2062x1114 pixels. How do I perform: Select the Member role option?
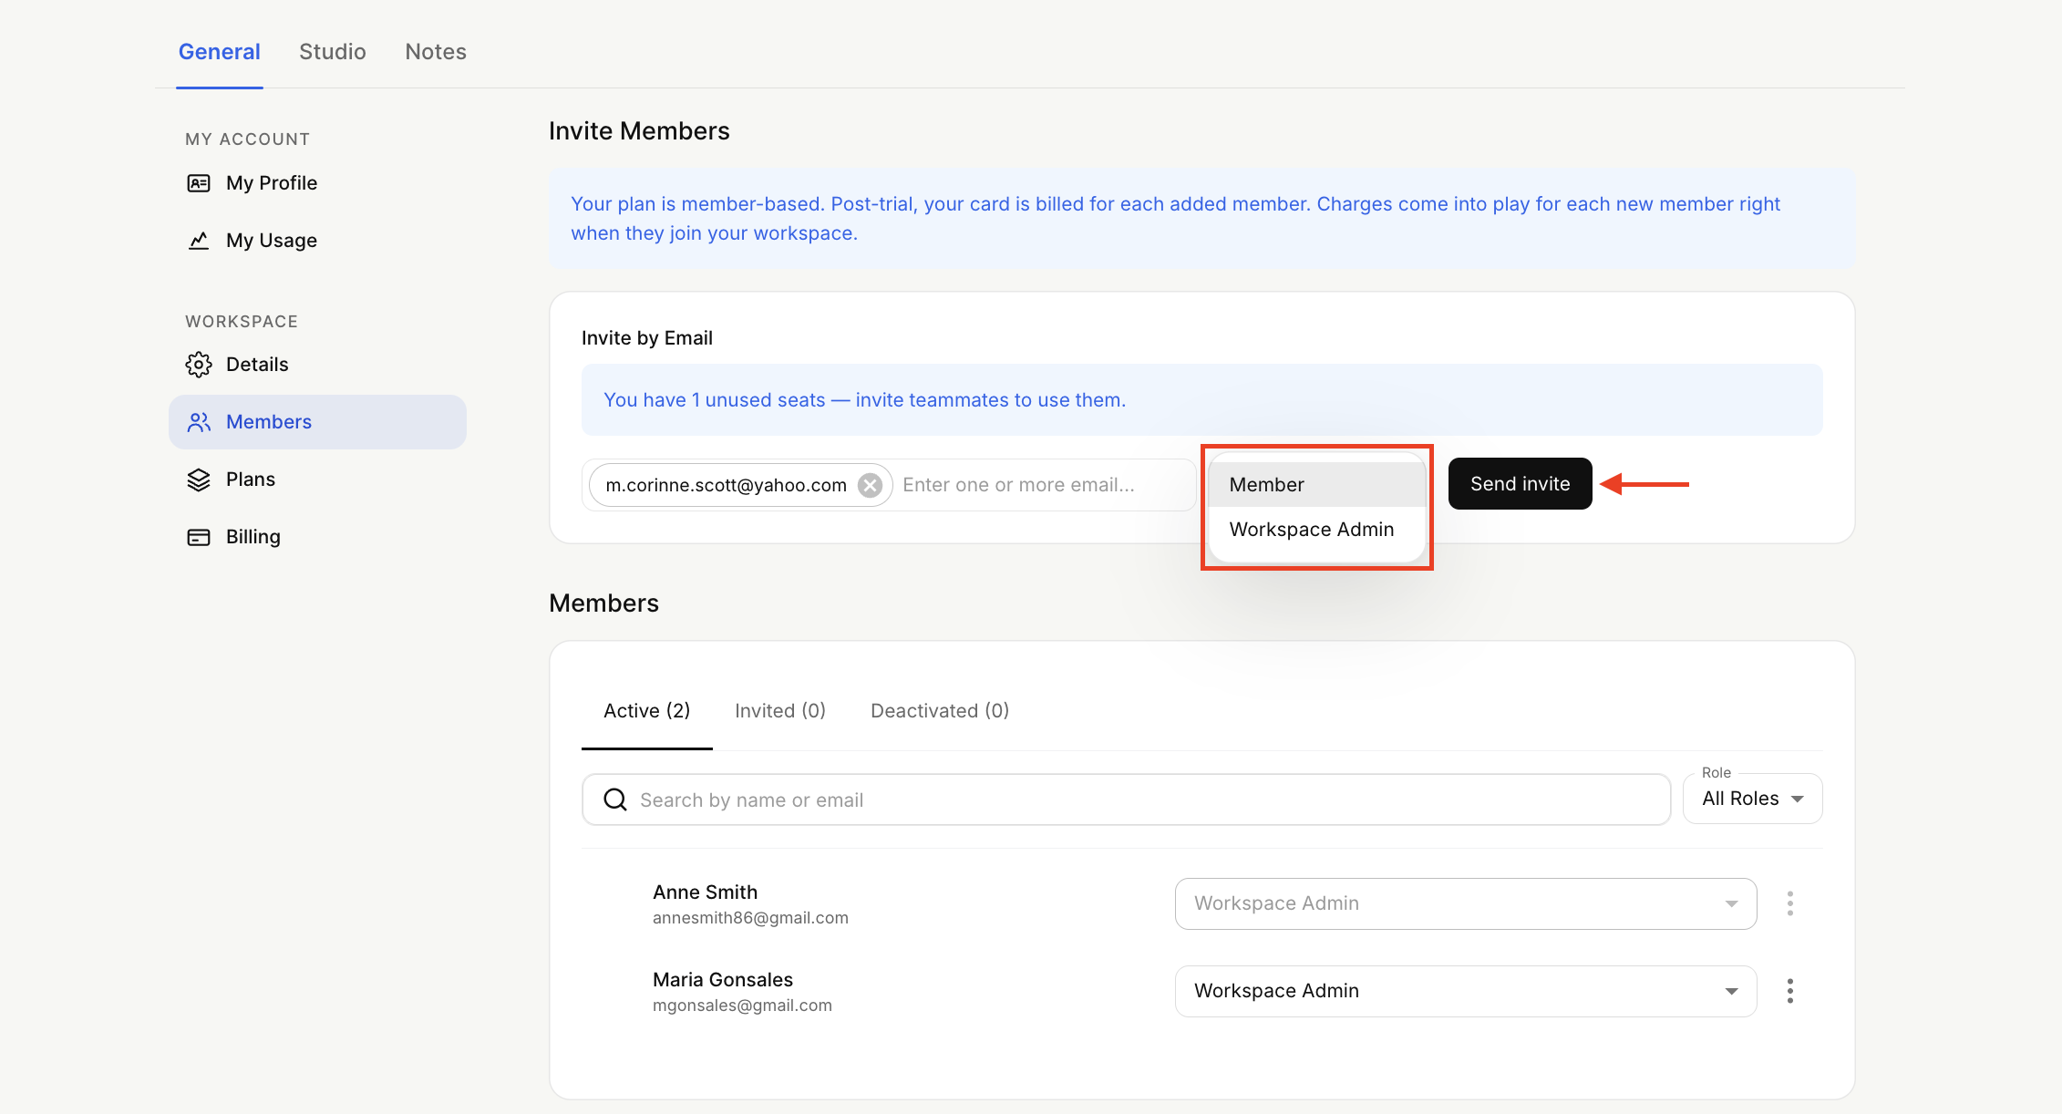(1316, 484)
